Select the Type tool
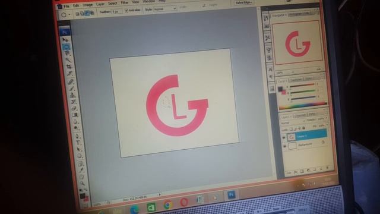380x214 pixels. 78,143
